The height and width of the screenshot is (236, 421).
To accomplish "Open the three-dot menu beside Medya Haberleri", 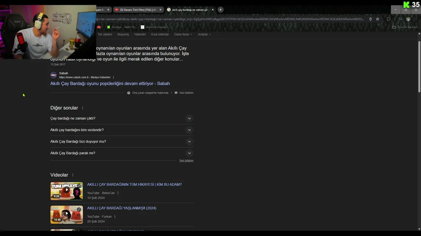I will (113, 77).
